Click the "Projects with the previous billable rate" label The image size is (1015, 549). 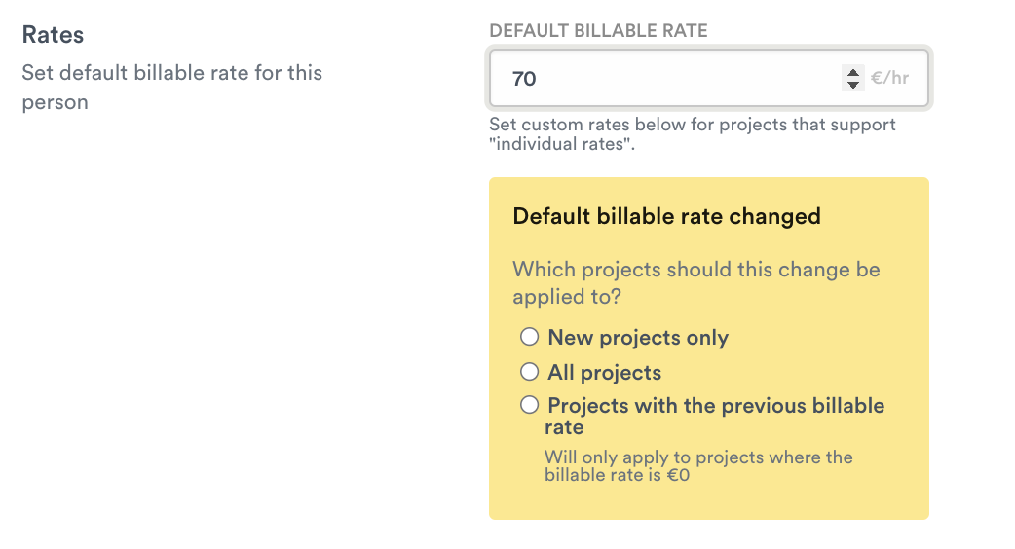715,406
